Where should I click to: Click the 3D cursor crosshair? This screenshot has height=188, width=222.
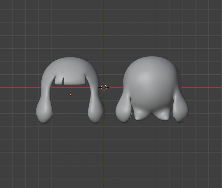pyautogui.click(x=104, y=87)
